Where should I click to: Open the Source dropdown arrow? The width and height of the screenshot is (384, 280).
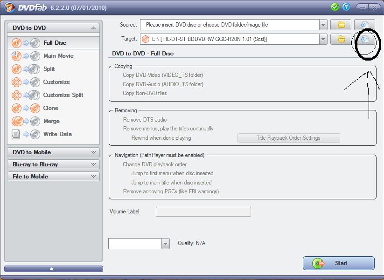[323, 25]
